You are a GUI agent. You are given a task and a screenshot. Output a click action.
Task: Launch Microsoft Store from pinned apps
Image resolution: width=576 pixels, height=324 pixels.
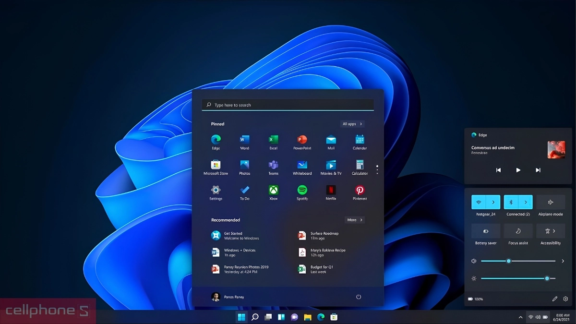click(216, 167)
